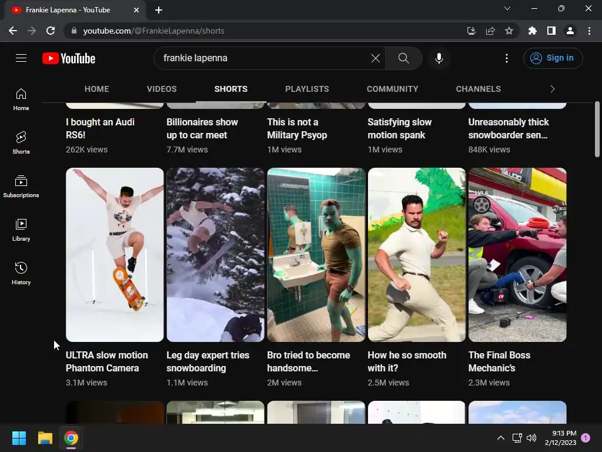Image resolution: width=602 pixels, height=452 pixels.
Task: Click the search magnifier button
Action: click(x=403, y=58)
